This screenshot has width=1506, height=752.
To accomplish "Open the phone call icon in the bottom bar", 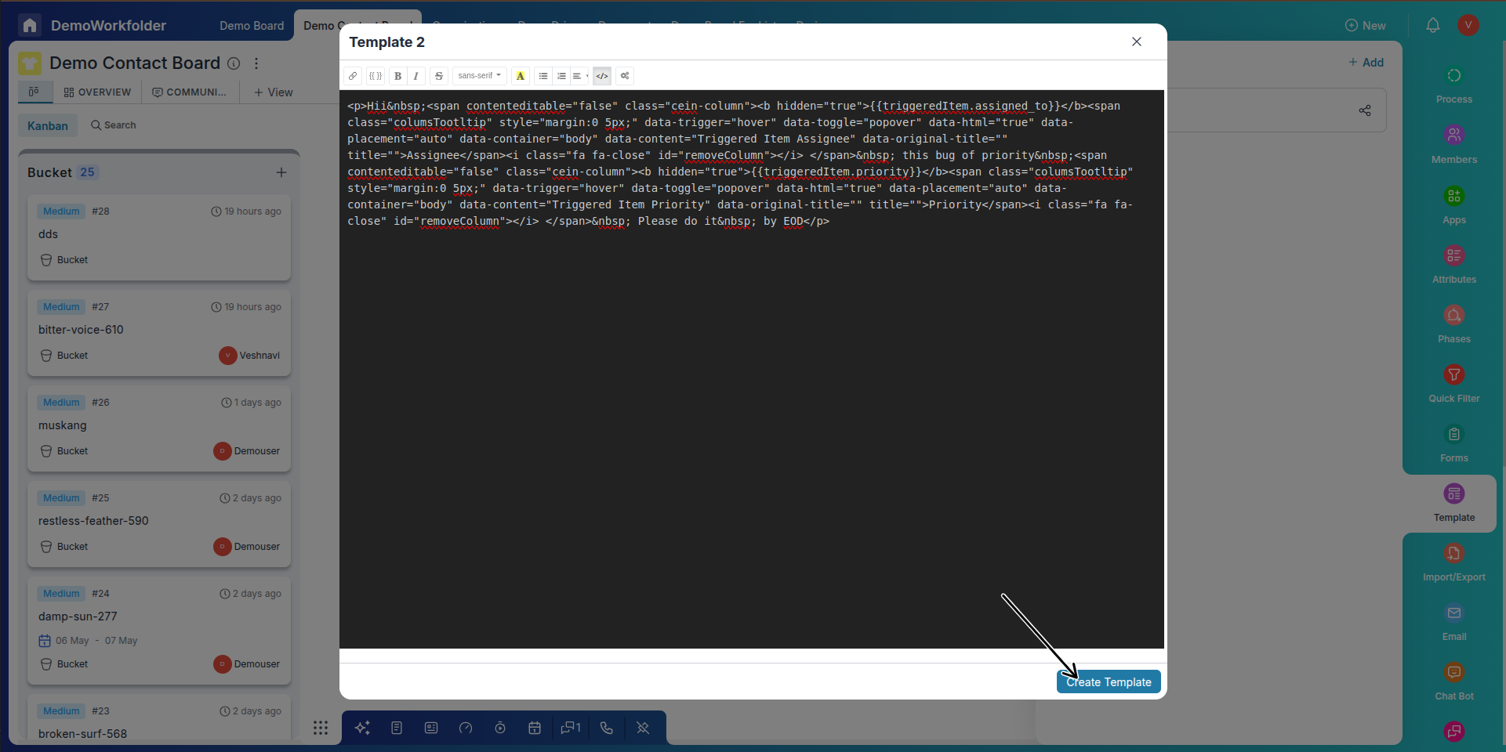I will coord(607,728).
